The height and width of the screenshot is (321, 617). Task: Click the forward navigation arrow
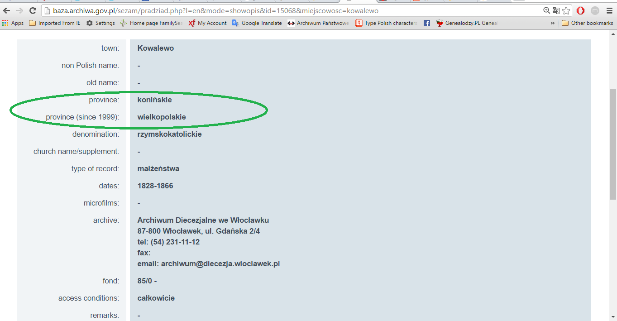pyautogui.click(x=19, y=10)
